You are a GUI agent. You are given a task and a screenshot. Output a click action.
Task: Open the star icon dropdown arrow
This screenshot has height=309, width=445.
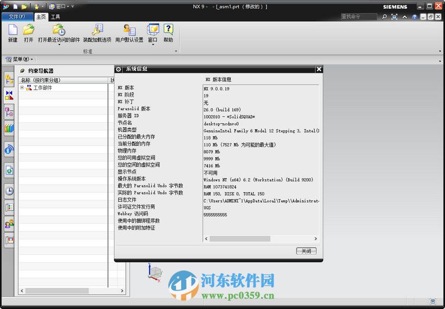tap(42, 7)
